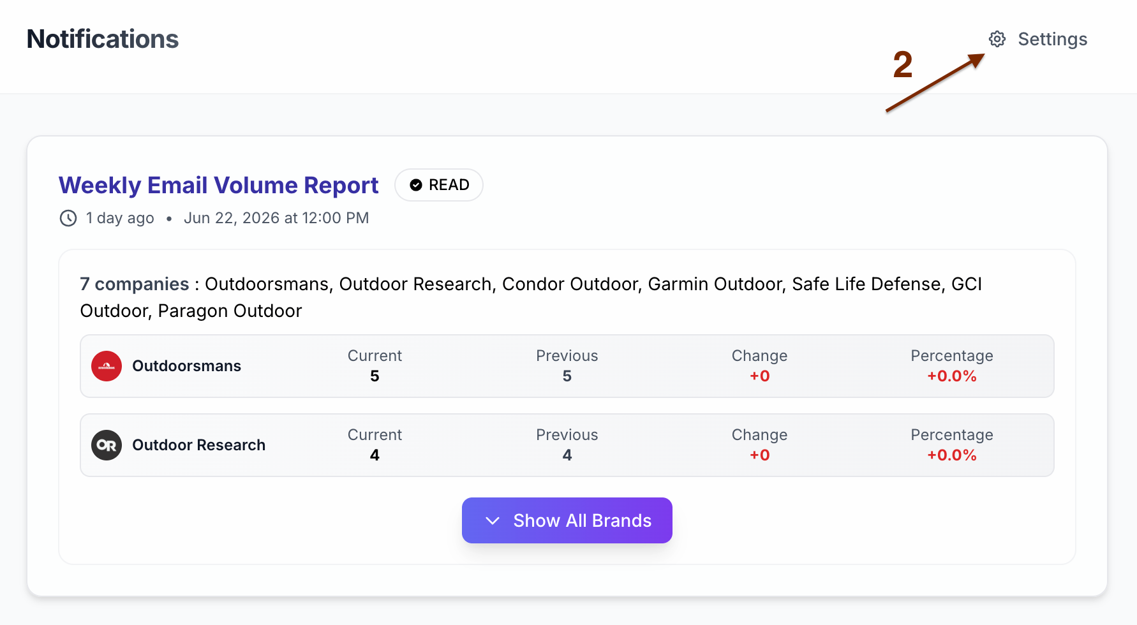1137x625 pixels.
Task: Click Previous label in Outdoor Research row
Action: coord(567,435)
